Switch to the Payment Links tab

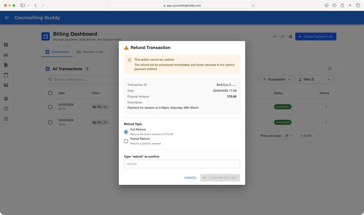90,52
